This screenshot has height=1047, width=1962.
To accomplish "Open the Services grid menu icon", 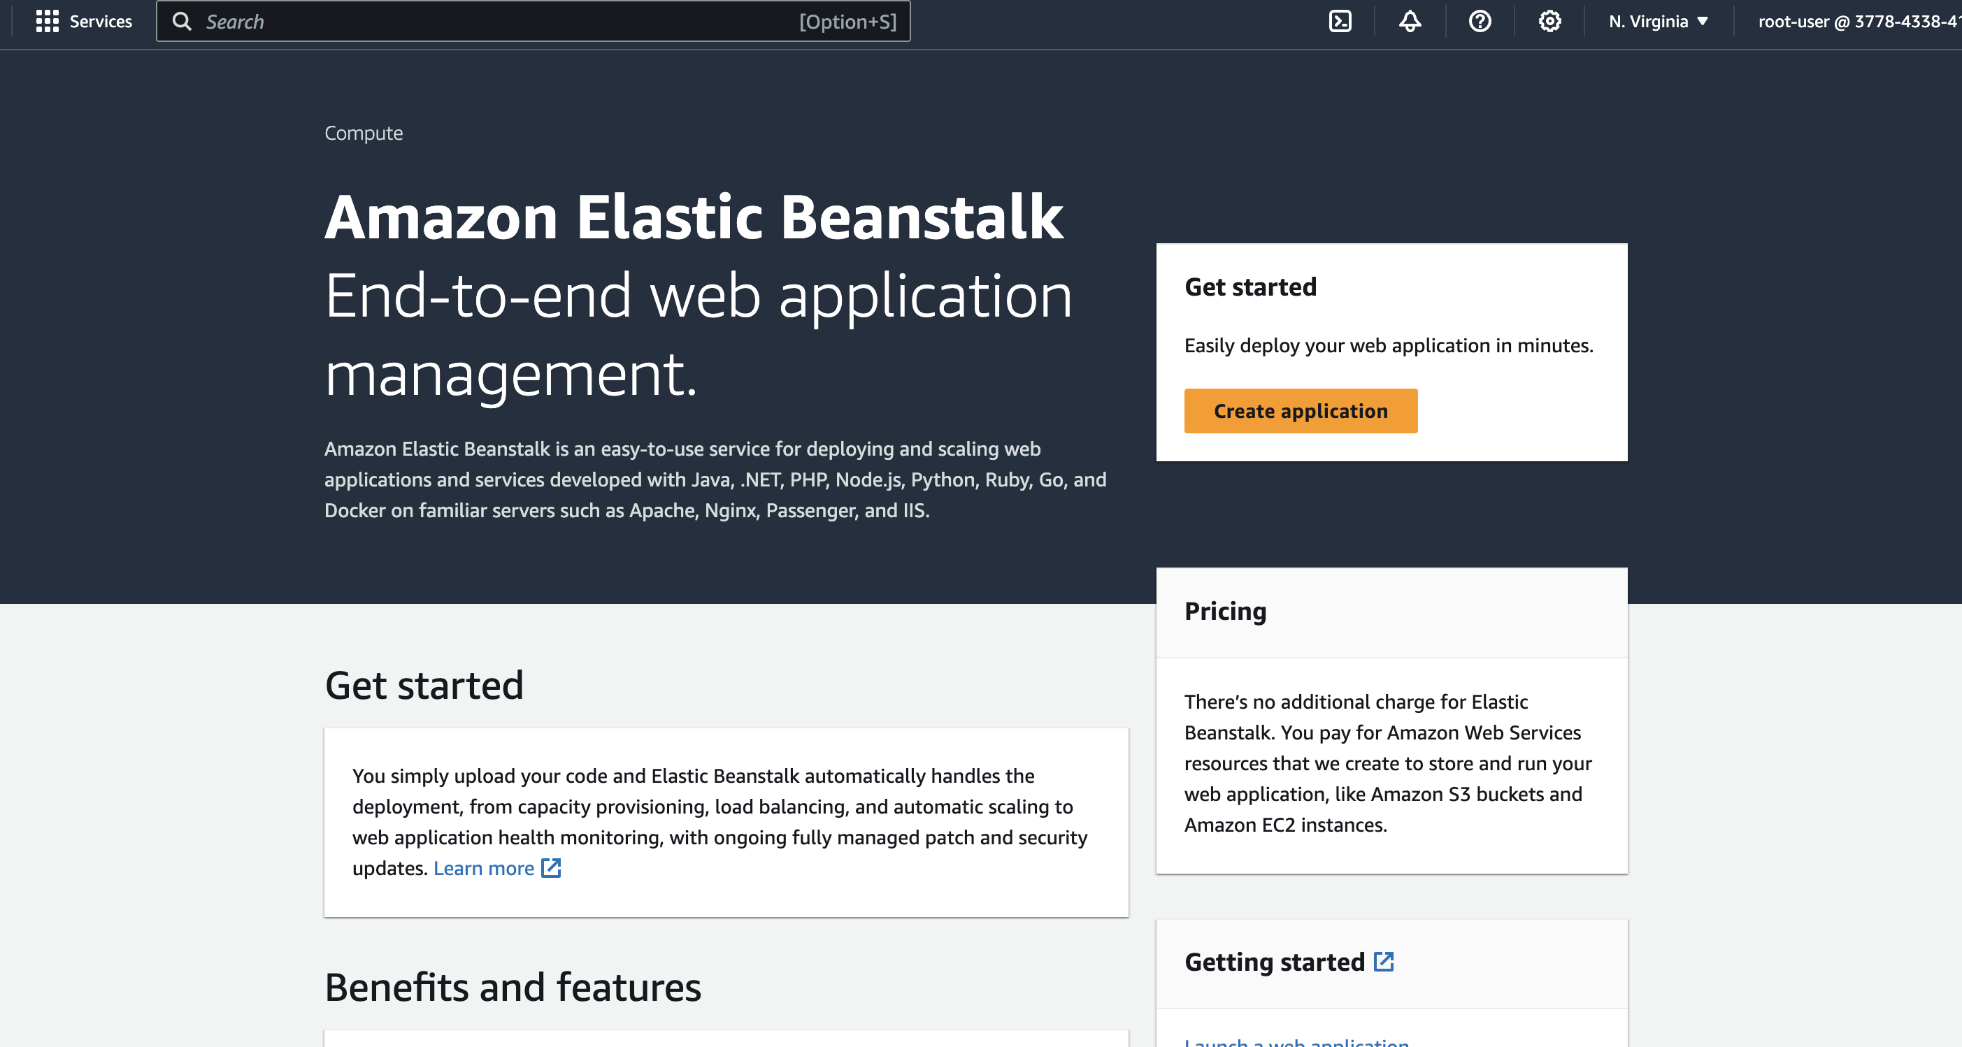I will pos(48,22).
